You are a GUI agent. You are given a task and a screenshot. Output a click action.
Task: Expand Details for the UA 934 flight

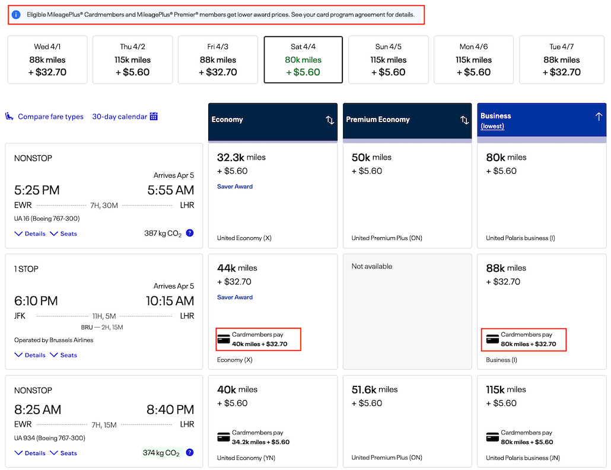click(x=30, y=453)
